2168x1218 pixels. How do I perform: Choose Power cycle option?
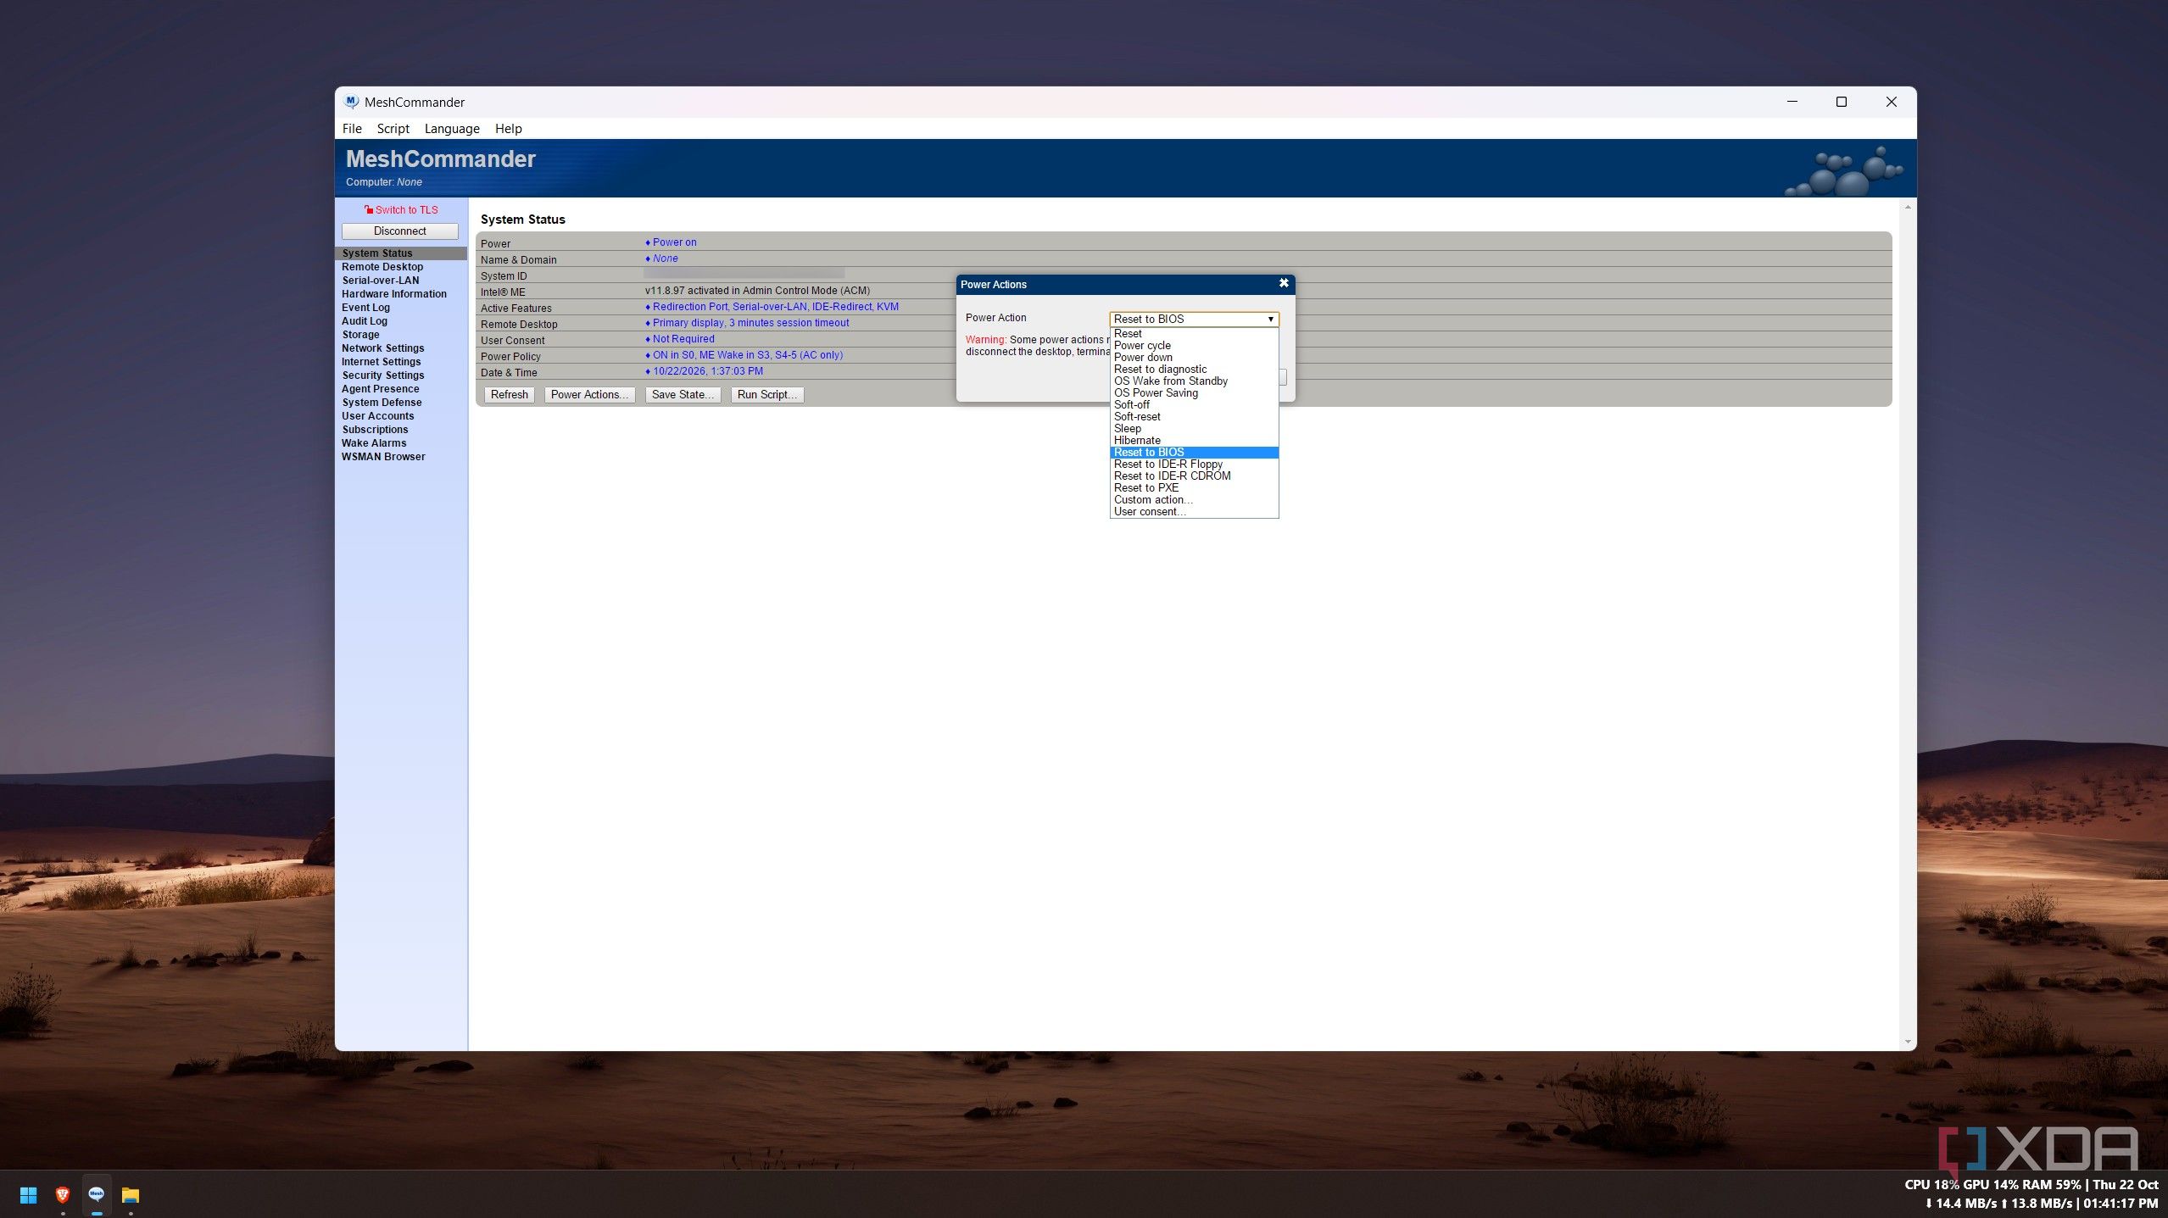(1193, 345)
